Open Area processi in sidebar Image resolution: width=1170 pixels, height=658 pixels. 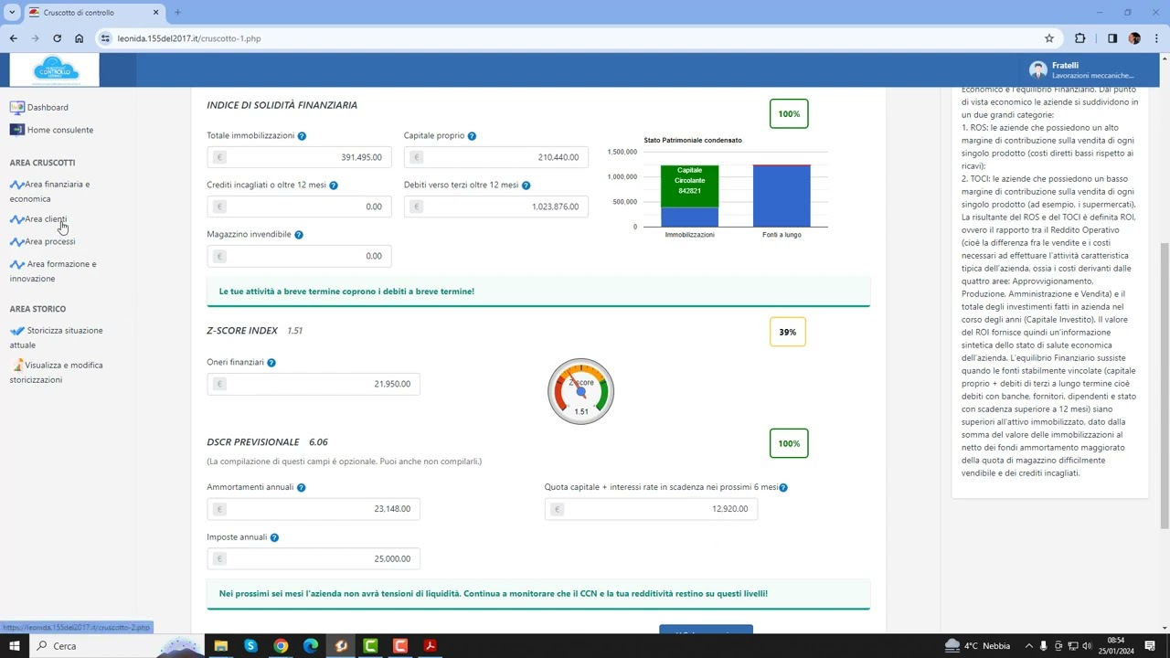tap(49, 241)
